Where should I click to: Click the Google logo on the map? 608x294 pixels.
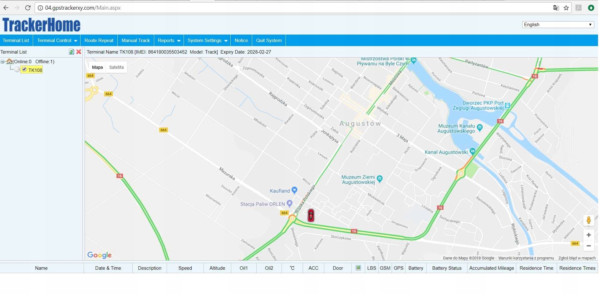point(99,255)
